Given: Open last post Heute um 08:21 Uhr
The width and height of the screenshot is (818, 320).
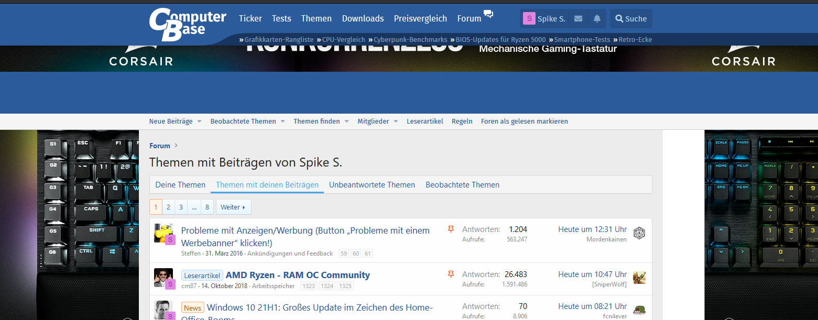Looking at the screenshot, I should tap(592, 306).
